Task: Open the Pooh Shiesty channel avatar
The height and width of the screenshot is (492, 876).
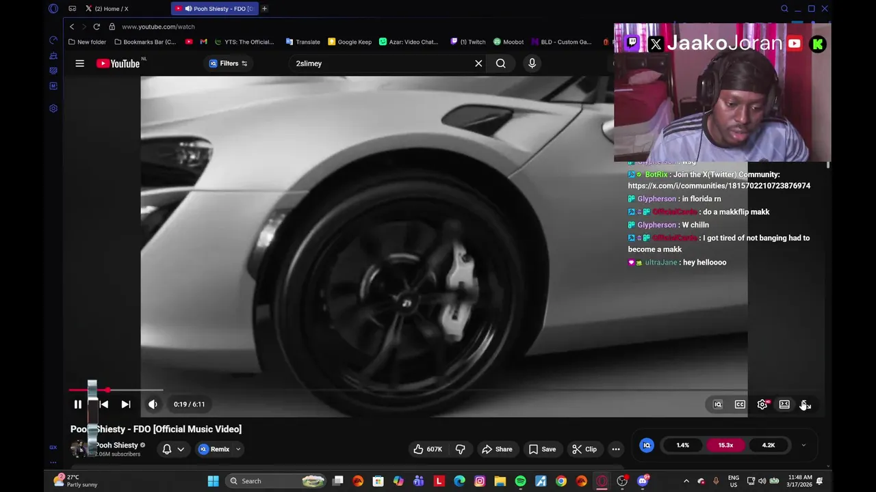Action: point(79,448)
